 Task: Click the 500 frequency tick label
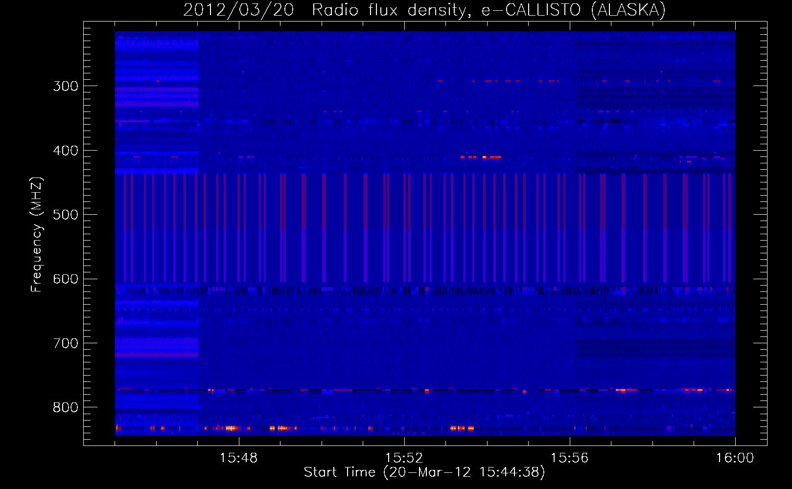tap(66, 215)
